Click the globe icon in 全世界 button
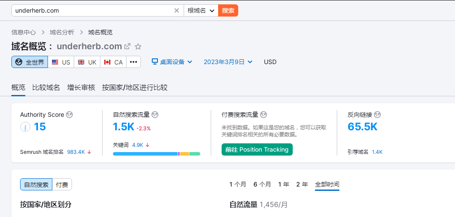The height and width of the screenshot is (217, 455). [19, 62]
